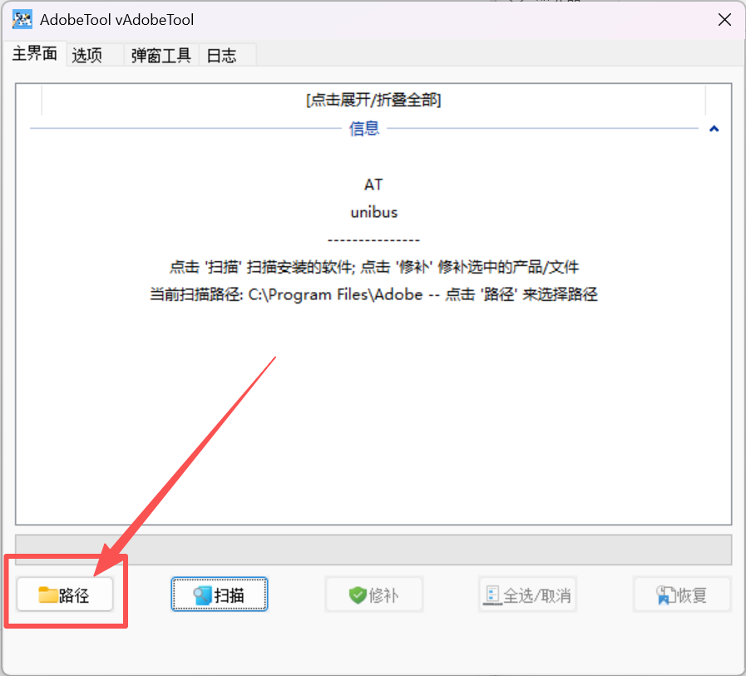Click the line starting with 当前扫描路径
Screen dimensions: 746x676
pyautogui.click(x=373, y=294)
